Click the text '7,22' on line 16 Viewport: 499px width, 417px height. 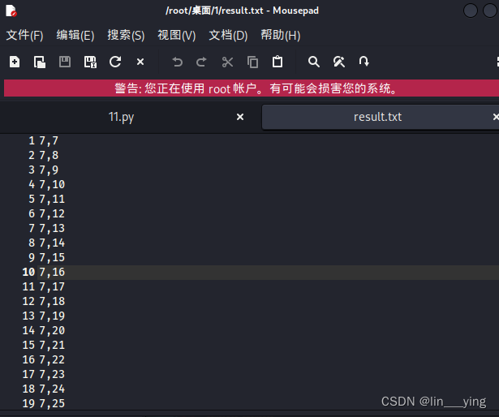click(x=52, y=359)
